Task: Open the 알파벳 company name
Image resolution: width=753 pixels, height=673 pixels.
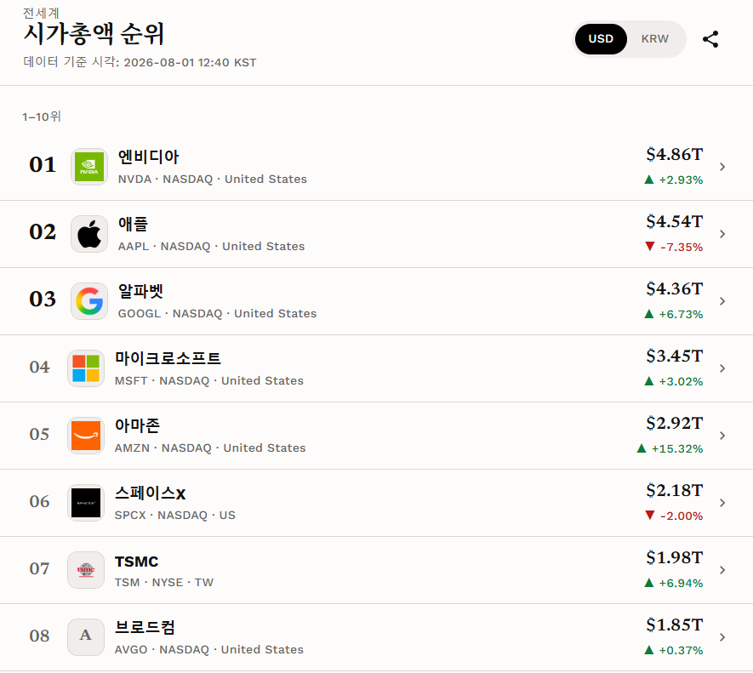Action: [140, 291]
